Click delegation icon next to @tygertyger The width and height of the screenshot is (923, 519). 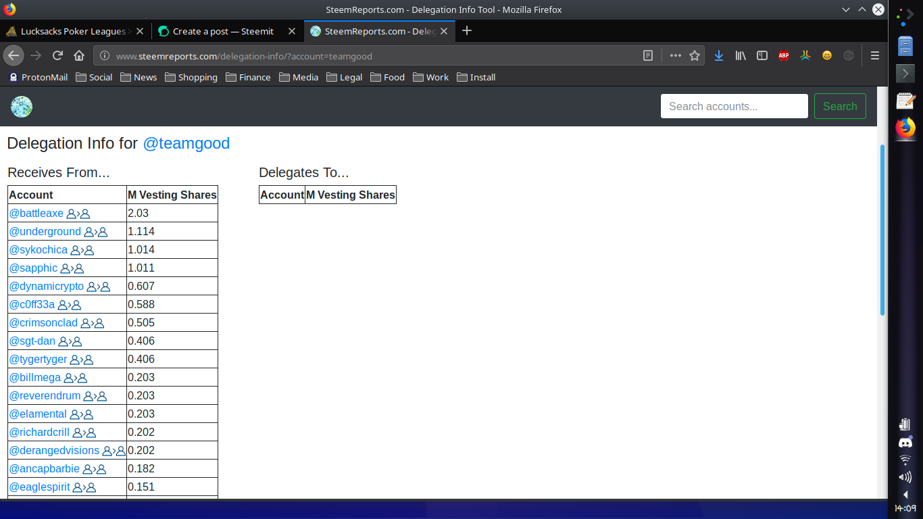pos(82,360)
